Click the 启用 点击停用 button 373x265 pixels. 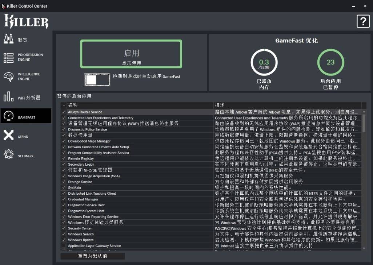coord(131,54)
